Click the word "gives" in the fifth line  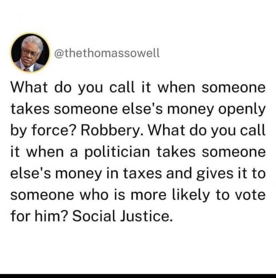(215, 174)
